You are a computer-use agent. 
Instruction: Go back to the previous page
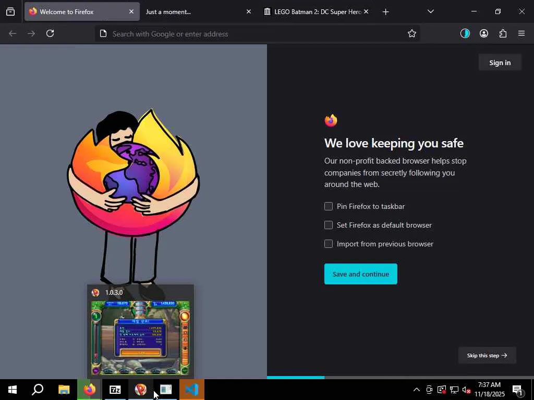point(13,34)
